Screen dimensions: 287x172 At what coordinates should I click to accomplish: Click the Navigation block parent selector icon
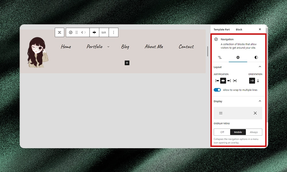[71, 32]
